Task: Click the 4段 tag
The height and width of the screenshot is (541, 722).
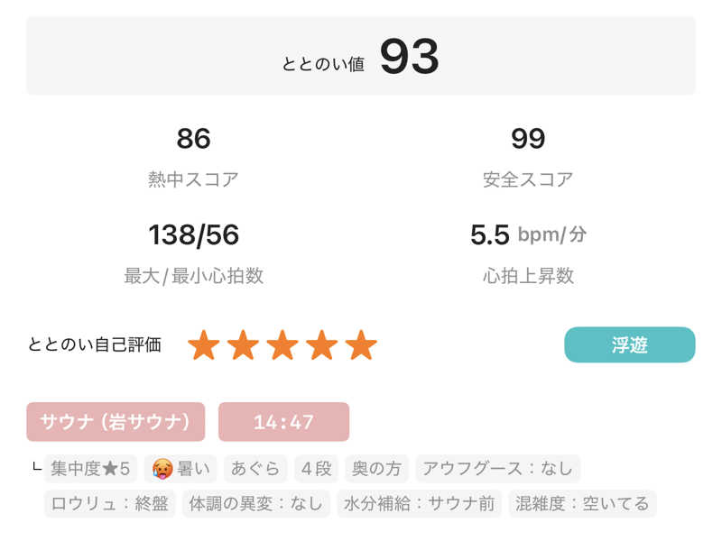Action: point(317,469)
